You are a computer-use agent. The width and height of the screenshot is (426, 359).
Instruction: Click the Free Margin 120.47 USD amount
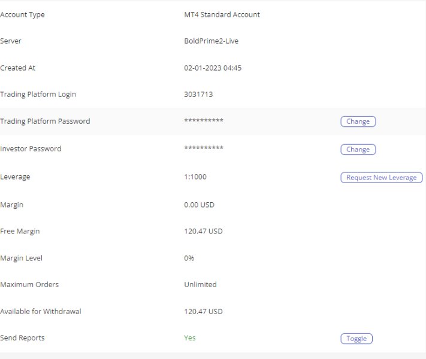[203, 232]
